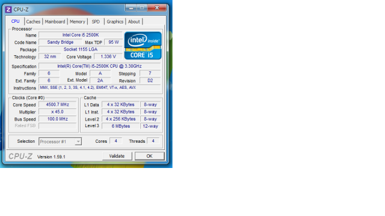
Task: Click the Cores count value
Action: [116, 141]
